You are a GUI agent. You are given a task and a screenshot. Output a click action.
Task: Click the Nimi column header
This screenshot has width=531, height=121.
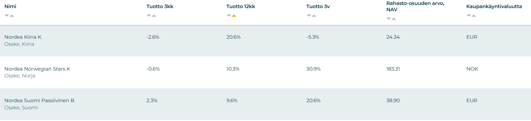pyautogui.click(x=10, y=6)
